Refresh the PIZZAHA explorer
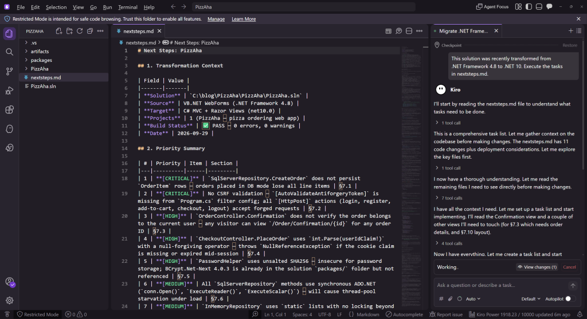Image resolution: width=587 pixels, height=319 pixels. point(80,31)
